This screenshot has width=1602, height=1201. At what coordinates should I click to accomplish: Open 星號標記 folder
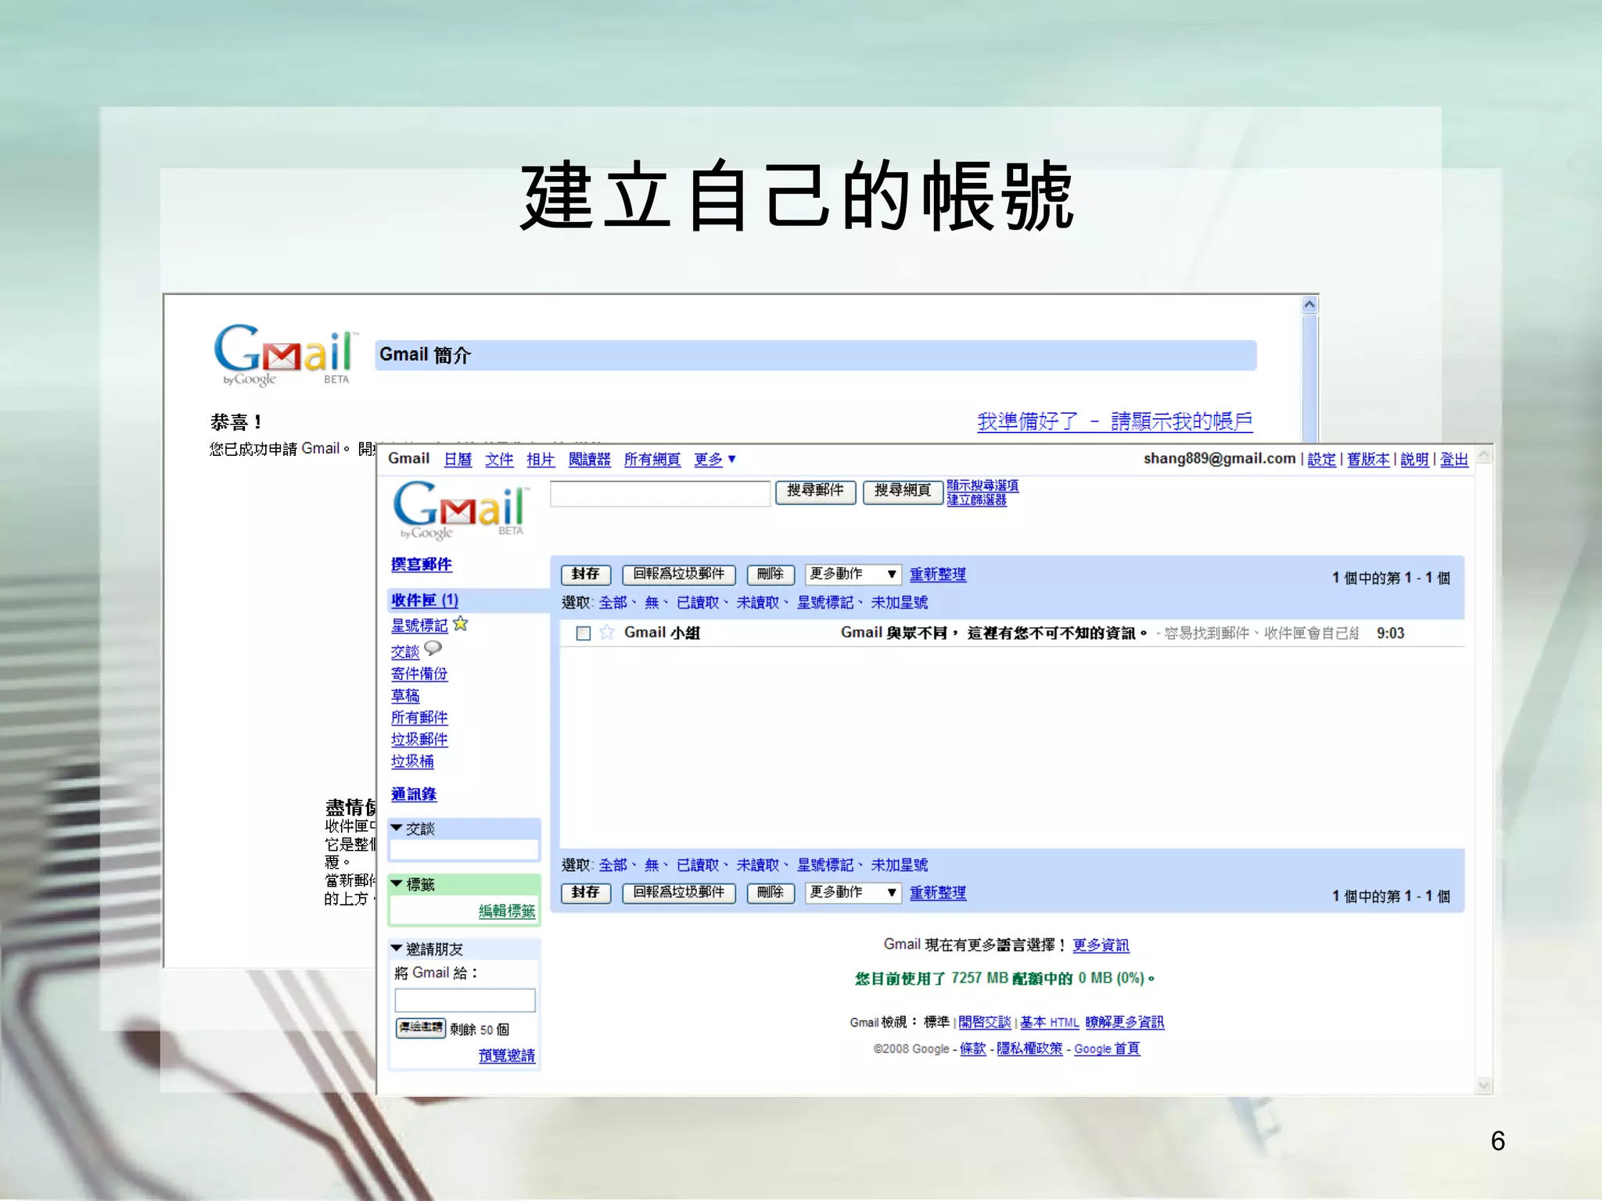point(419,626)
